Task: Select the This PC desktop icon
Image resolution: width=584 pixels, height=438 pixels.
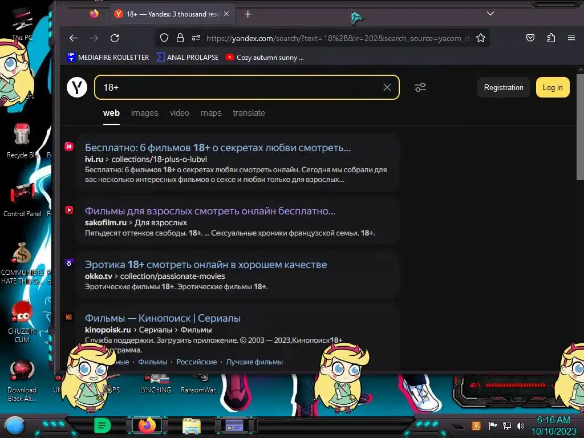Action: coord(22,25)
